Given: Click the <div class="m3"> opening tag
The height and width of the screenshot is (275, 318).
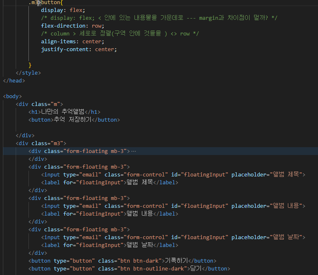Looking at the screenshot, I should pos(41,143).
